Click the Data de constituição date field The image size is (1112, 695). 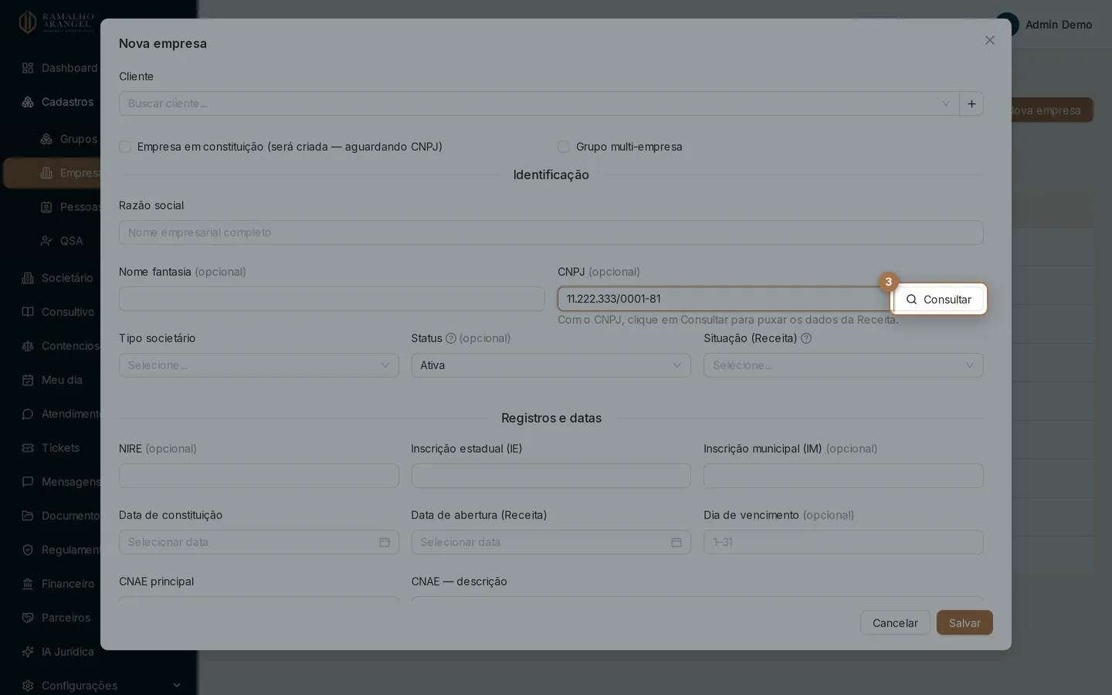pyautogui.click(x=259, y=542)
